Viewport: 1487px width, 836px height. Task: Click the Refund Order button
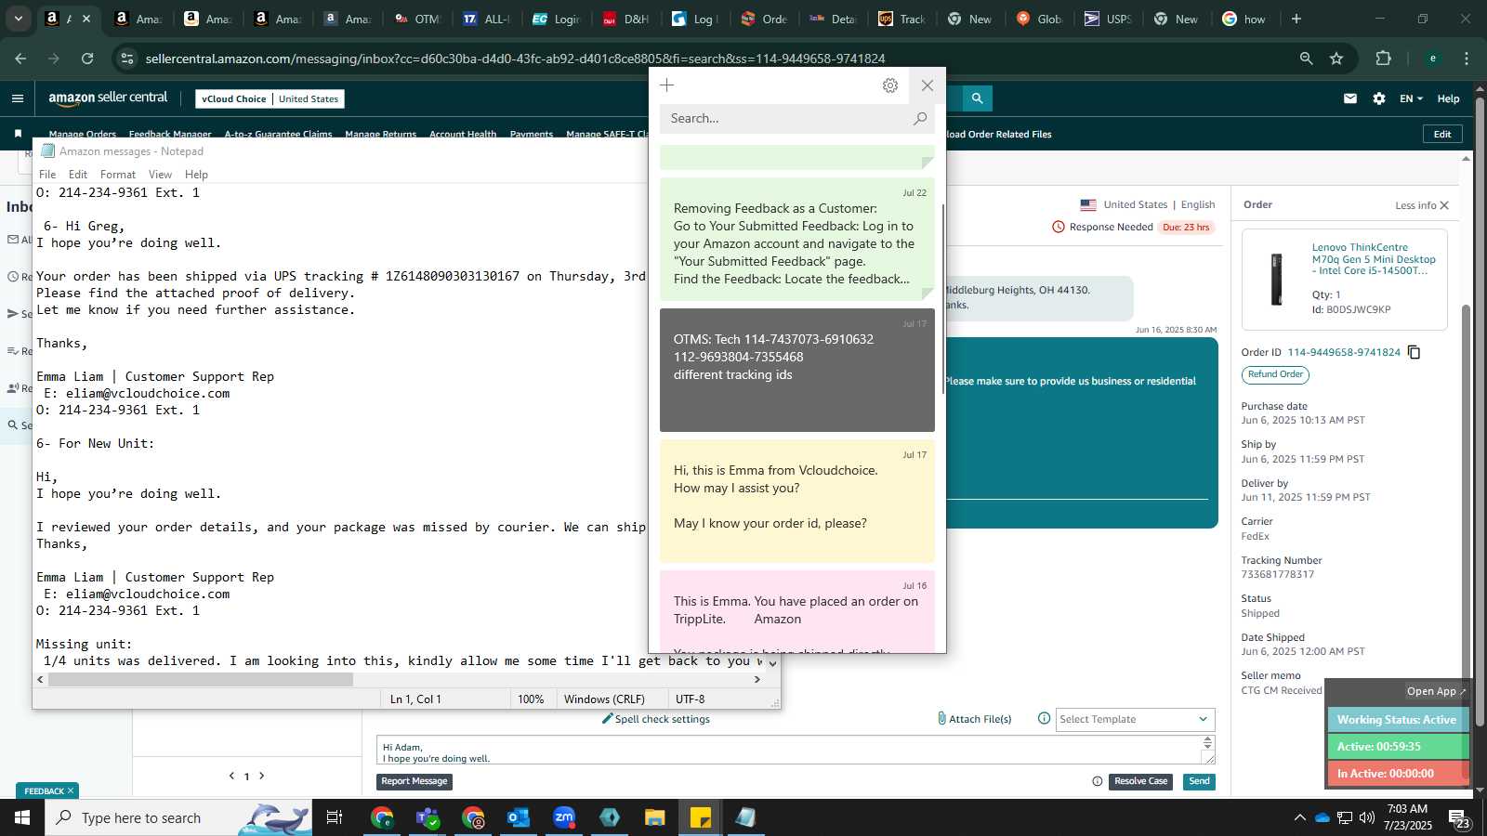tap(1275, 374)
